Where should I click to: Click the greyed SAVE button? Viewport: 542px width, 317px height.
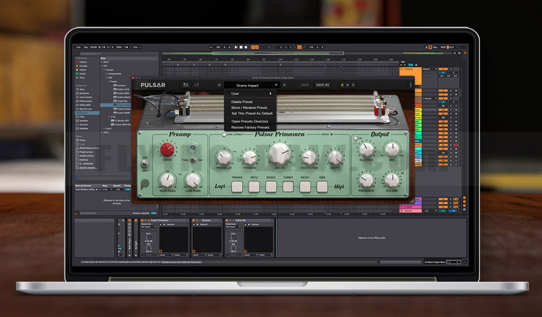[x=304, y=85]
